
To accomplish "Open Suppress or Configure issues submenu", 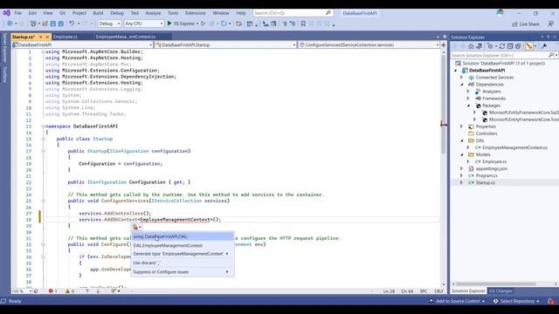I will tap(183, 272).
